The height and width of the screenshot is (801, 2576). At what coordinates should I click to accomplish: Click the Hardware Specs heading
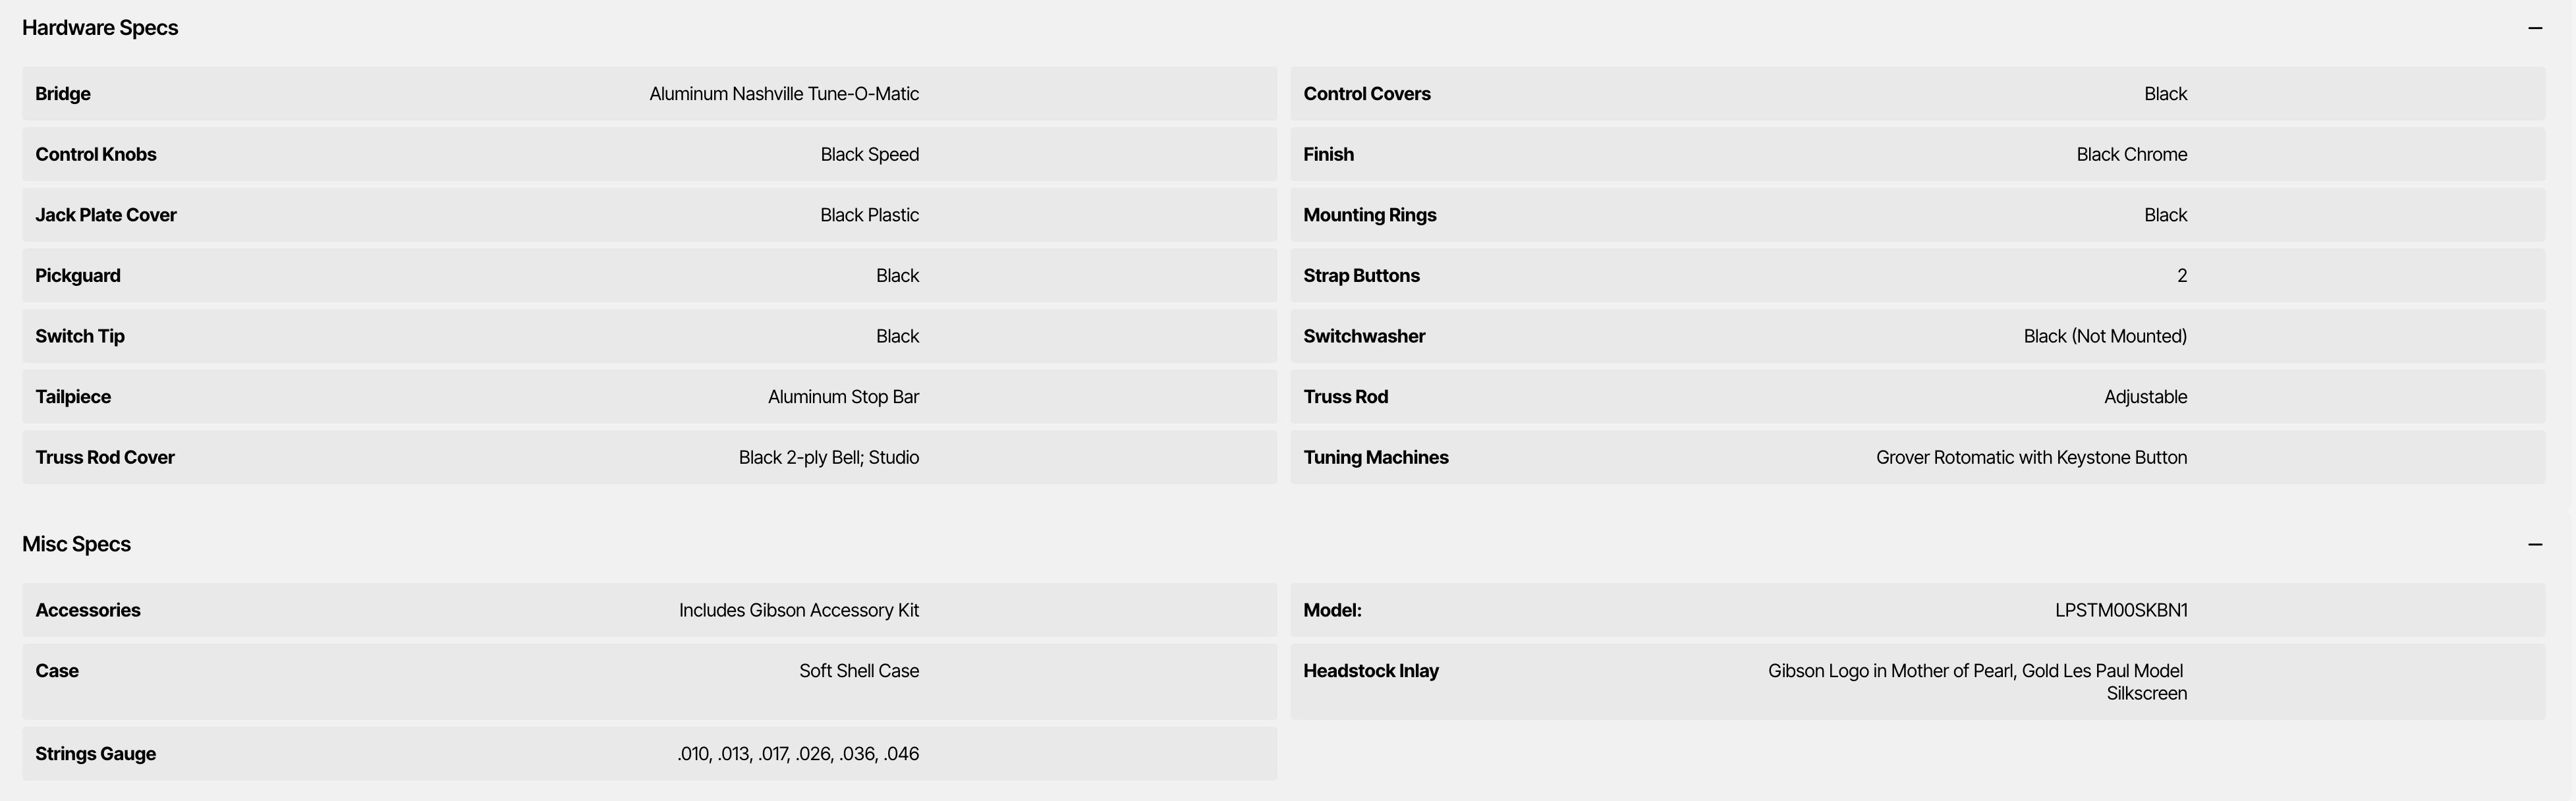100,28
